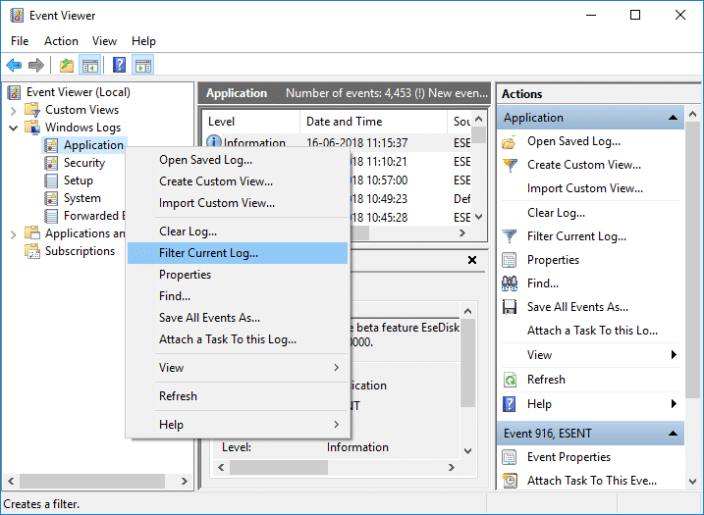Open the View submenu in context menu

[x=238, y=368]
